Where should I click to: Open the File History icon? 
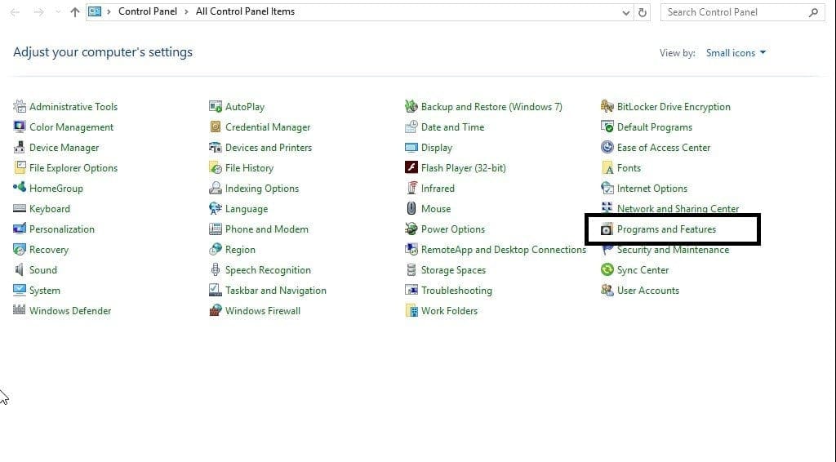click(x=215, y=167)
